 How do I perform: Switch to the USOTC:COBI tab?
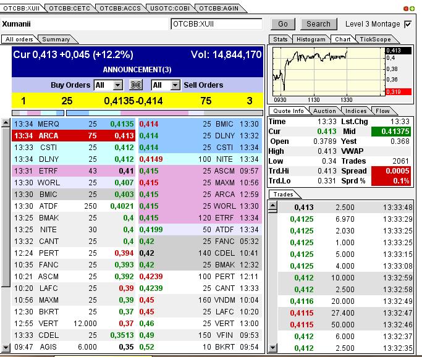(170, 9)
